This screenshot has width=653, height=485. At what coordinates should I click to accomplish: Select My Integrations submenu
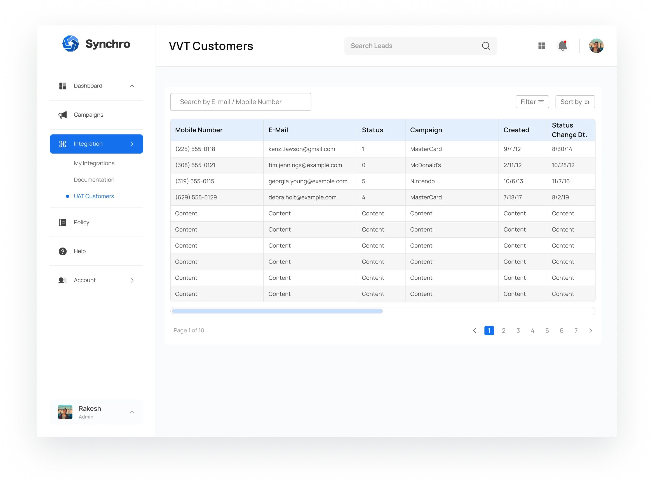(x=94, y=163)
